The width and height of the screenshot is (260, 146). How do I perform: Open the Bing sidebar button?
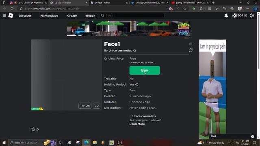point(256,9)
